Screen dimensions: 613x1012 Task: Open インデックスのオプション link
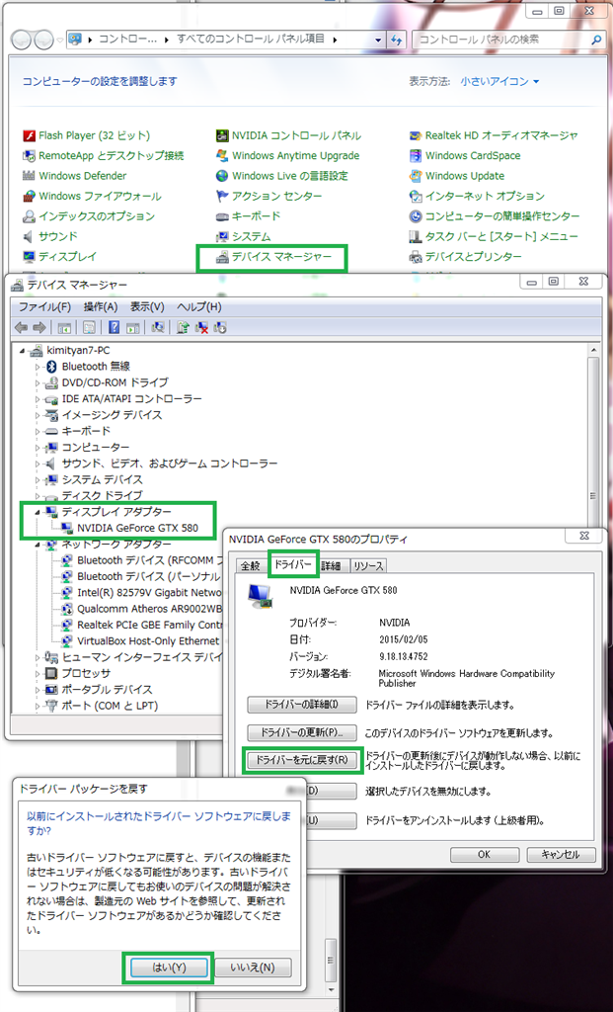(x=89, y=215)
